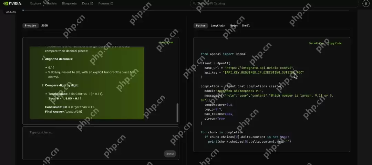Screen dimensions: 372x165
Task: Open the Forums external link
Action: [106, 3]
